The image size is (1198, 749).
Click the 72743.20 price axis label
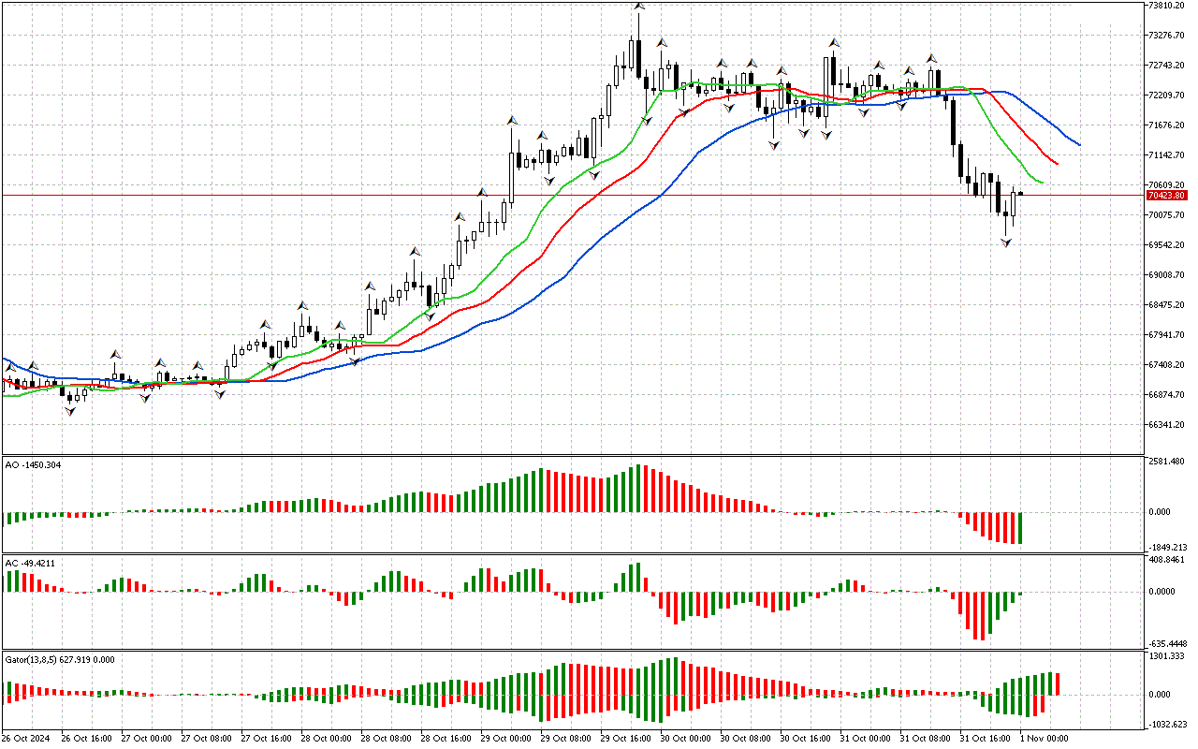(x=1167, y=66)
